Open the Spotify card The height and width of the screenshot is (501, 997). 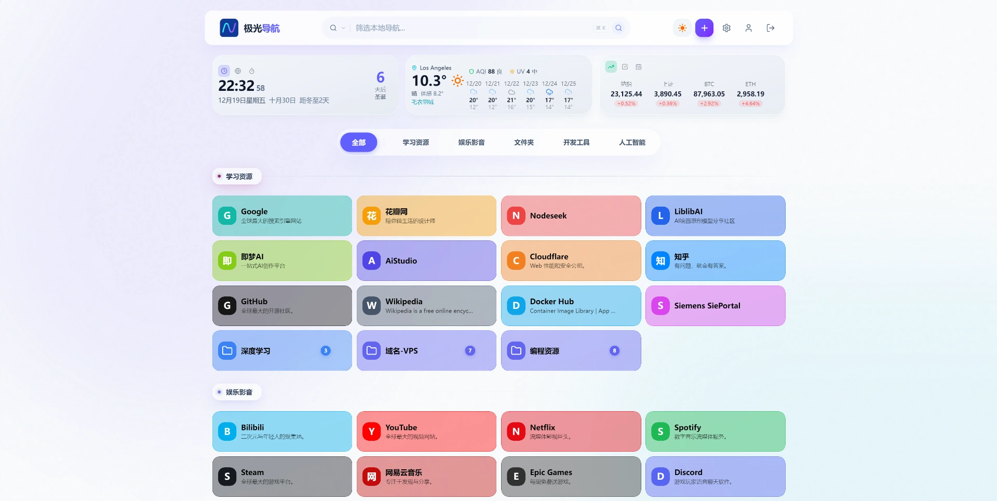(716, 431)
